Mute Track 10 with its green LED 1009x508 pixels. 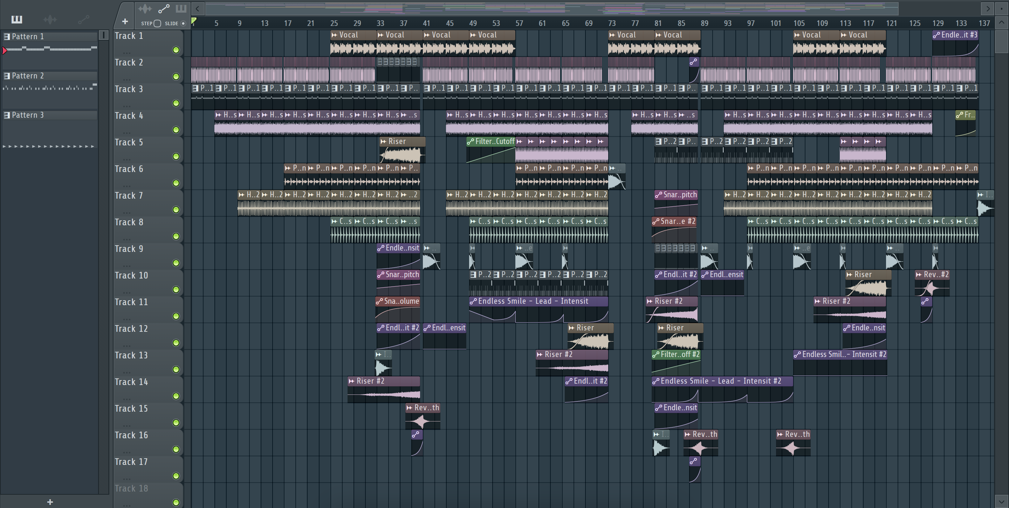(x=176, y=289)
